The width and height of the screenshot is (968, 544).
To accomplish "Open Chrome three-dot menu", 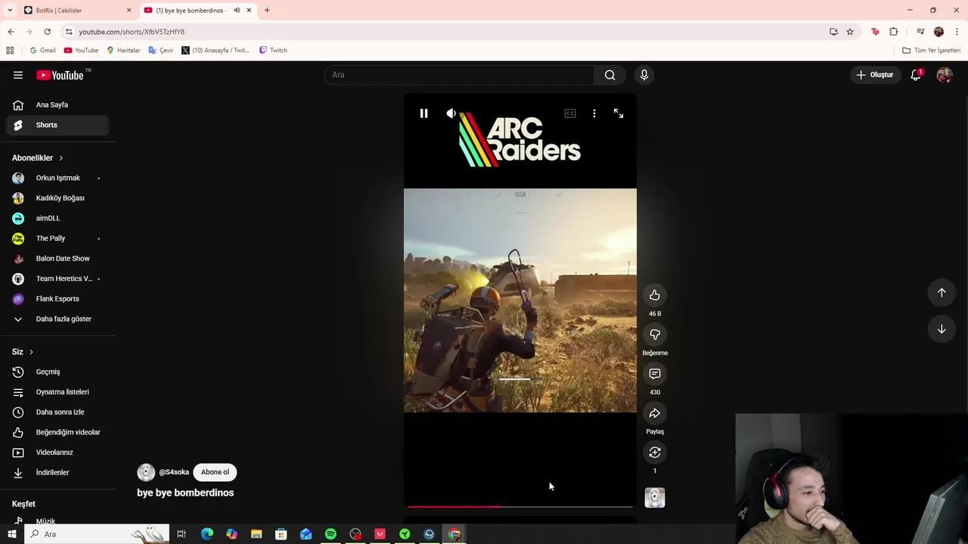I will click(957, 32).
